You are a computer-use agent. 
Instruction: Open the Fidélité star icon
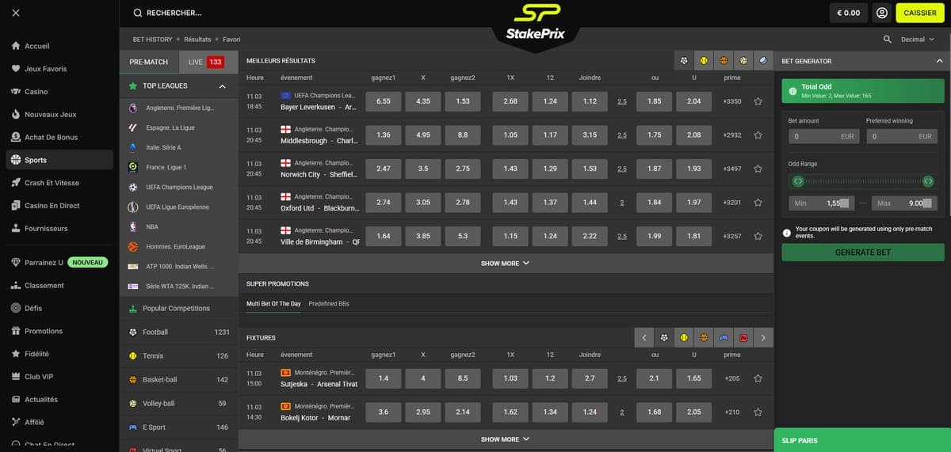[x=16, y=354]
